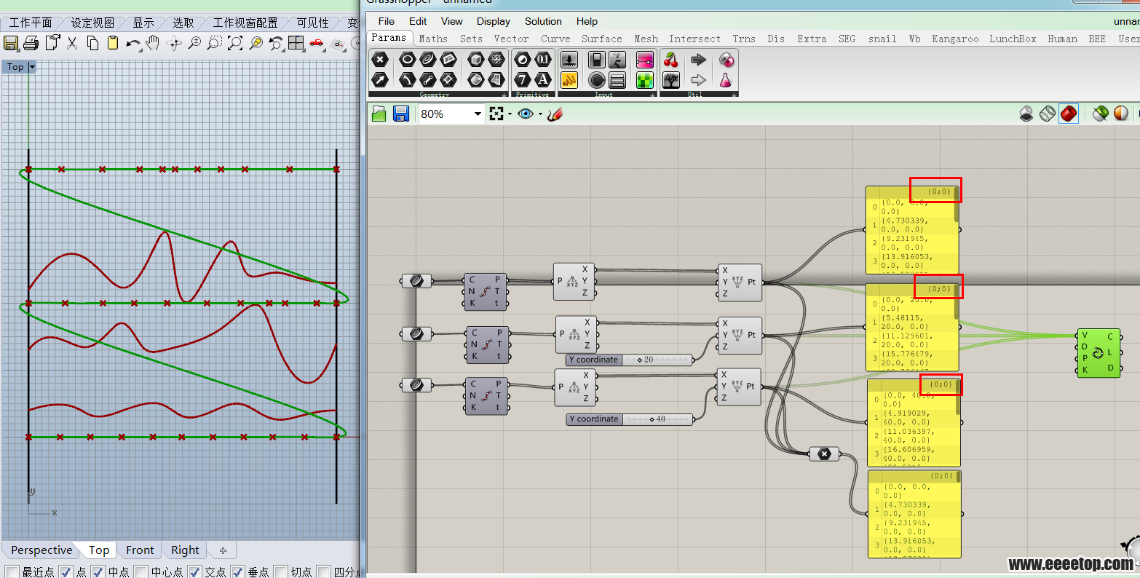Select the tree Util icon
This screenshot has height=578, width=1140.
tap(671, 79)
